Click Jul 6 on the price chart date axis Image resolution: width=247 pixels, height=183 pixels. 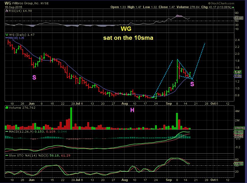tap(79, 104)
